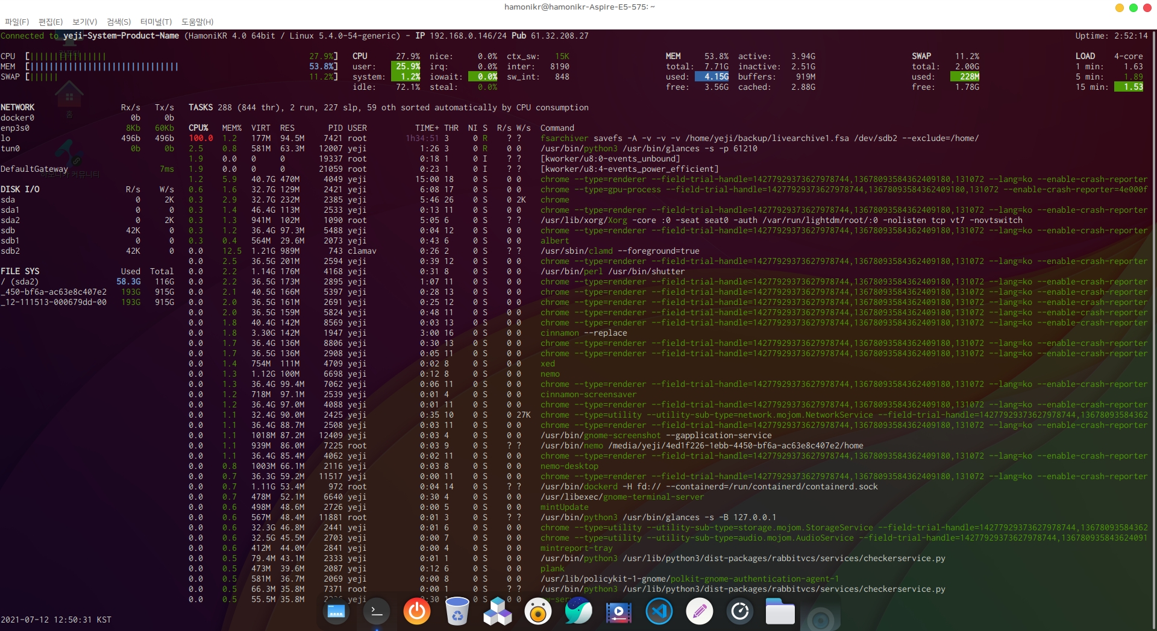Open the pencil text editor dock icon
1157x631 pixels.
coord(700,612)
